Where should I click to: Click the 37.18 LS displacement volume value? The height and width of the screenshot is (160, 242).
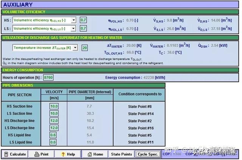point(216,29)
